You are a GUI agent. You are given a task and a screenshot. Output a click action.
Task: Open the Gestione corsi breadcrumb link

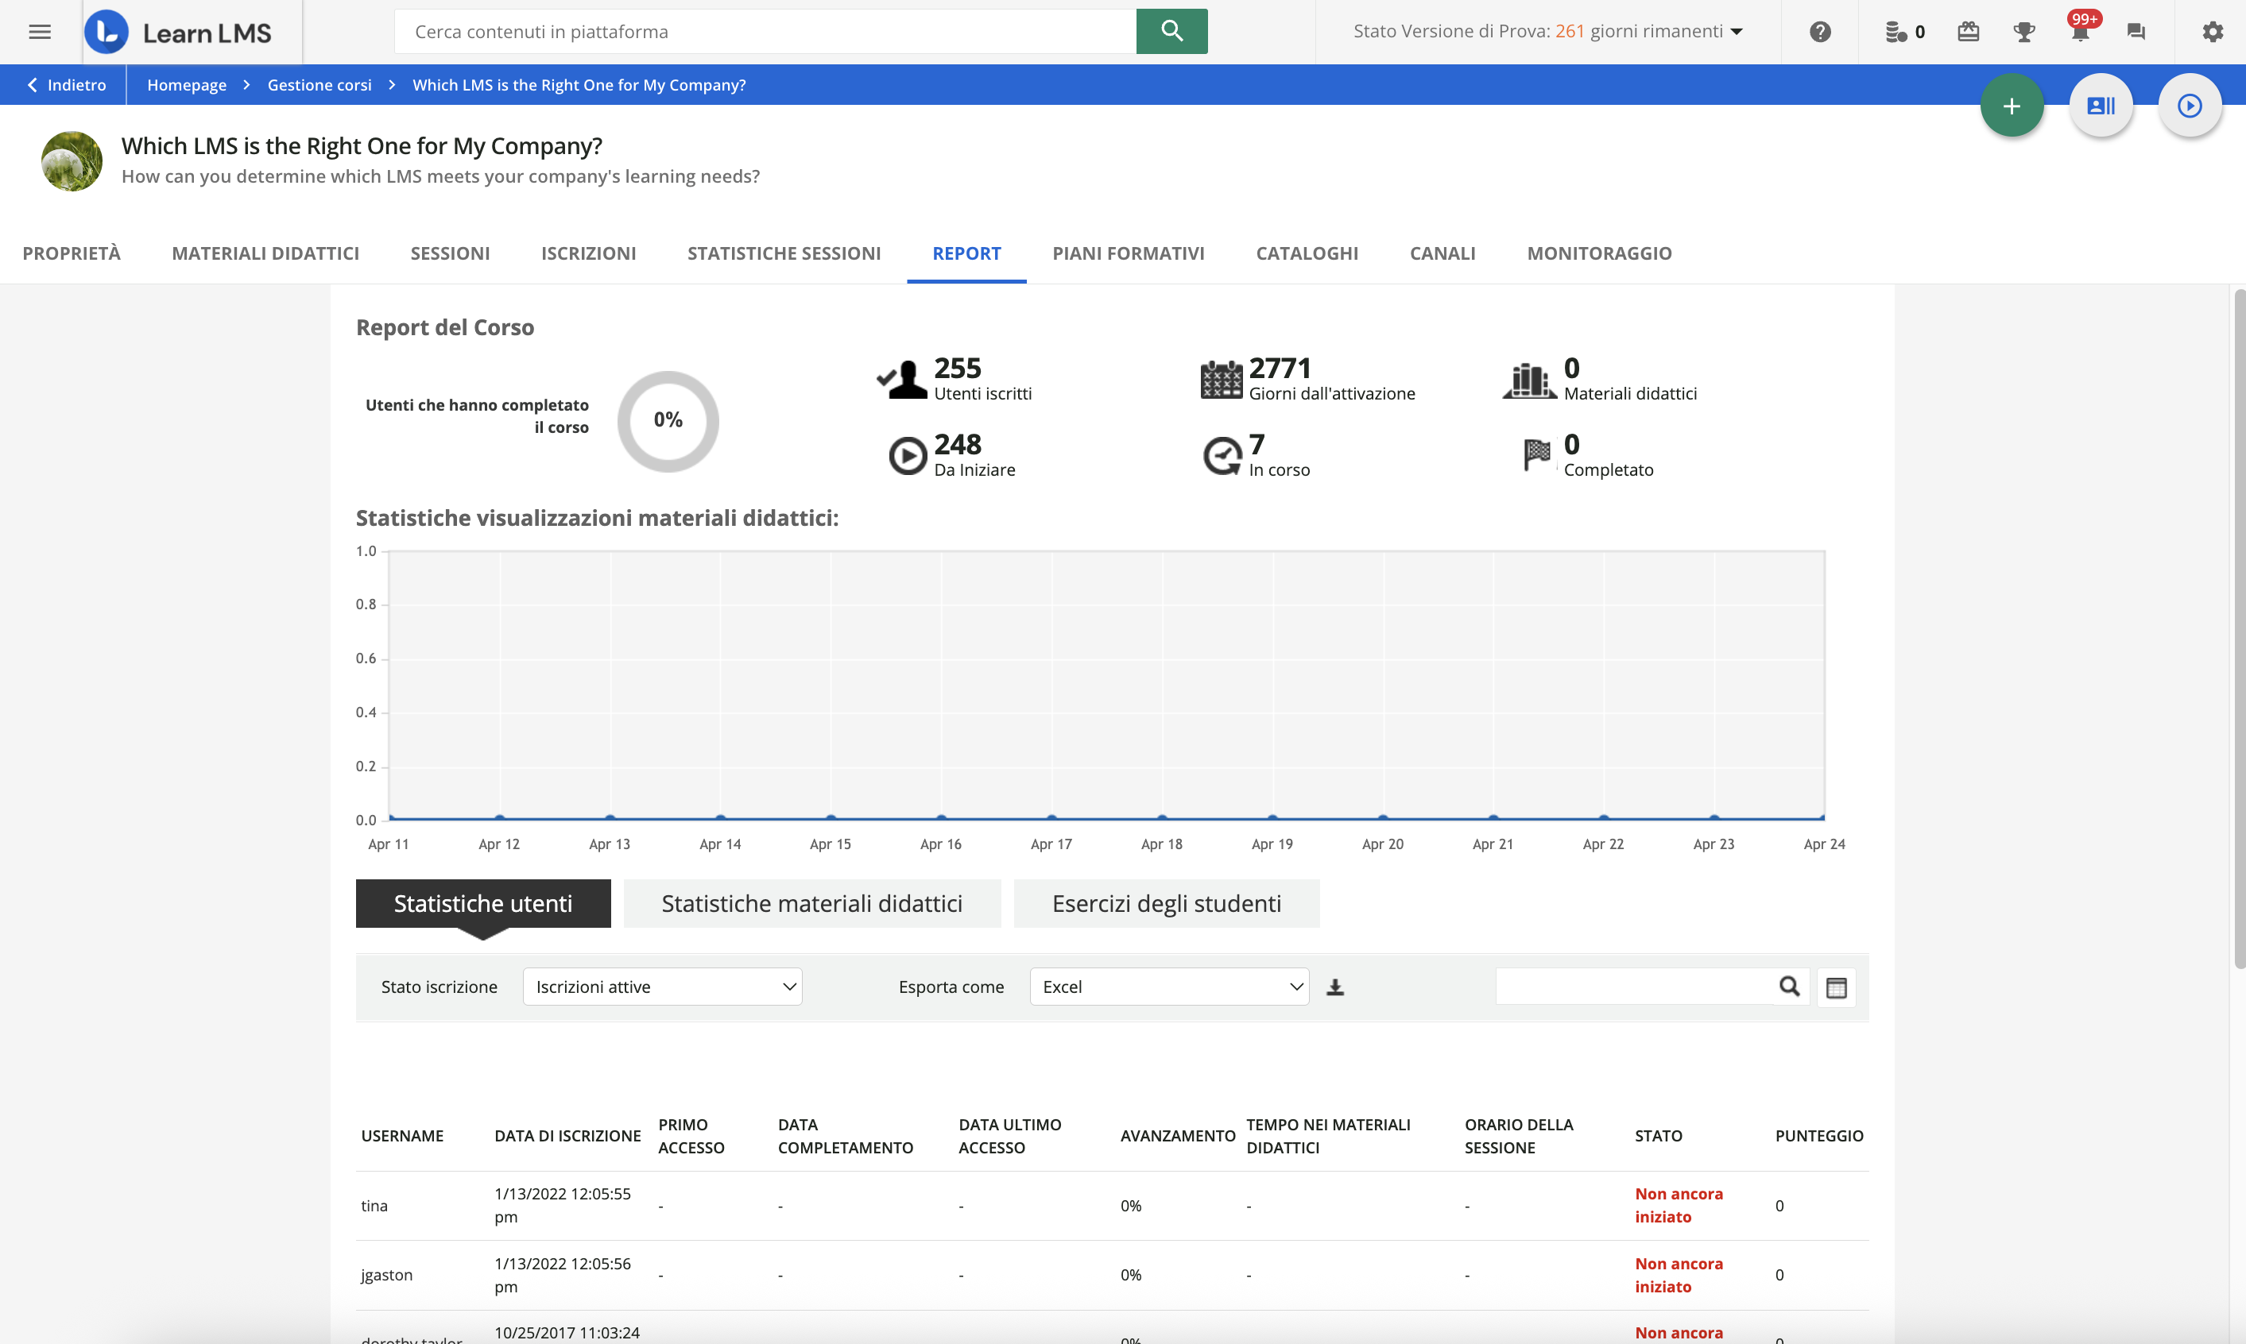319,85
